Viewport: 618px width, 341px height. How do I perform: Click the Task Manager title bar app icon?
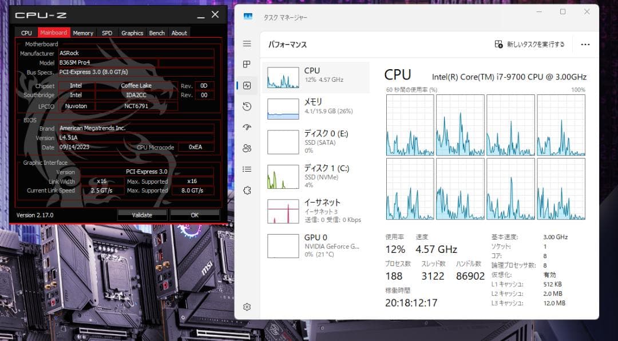tap(248, 17)
